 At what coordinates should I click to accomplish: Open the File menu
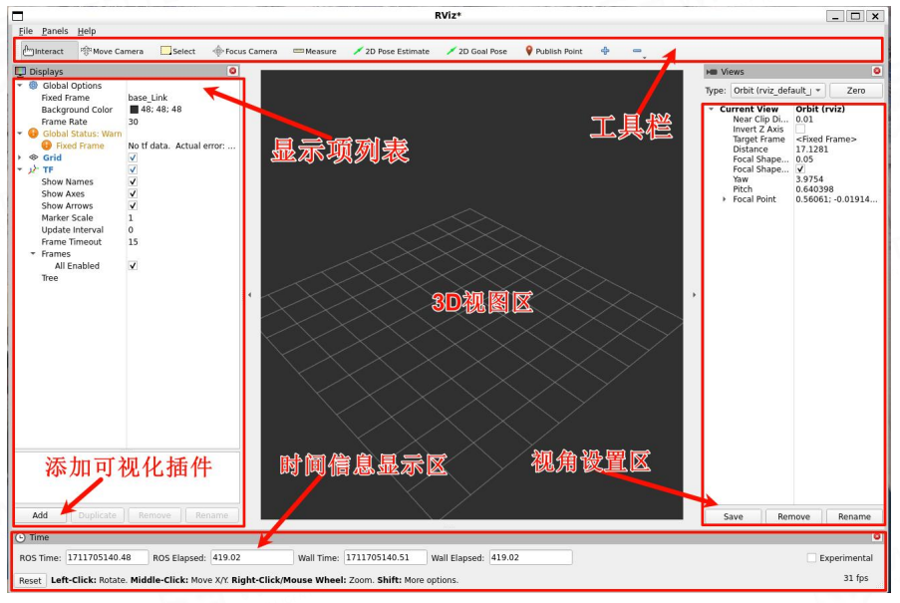click(26, 31)
